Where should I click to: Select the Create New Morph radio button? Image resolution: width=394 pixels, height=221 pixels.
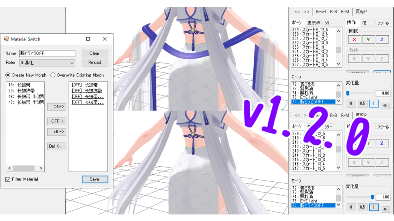coord(8,75)
